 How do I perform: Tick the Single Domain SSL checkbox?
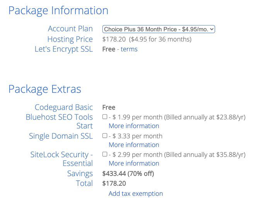coord(105,135)
